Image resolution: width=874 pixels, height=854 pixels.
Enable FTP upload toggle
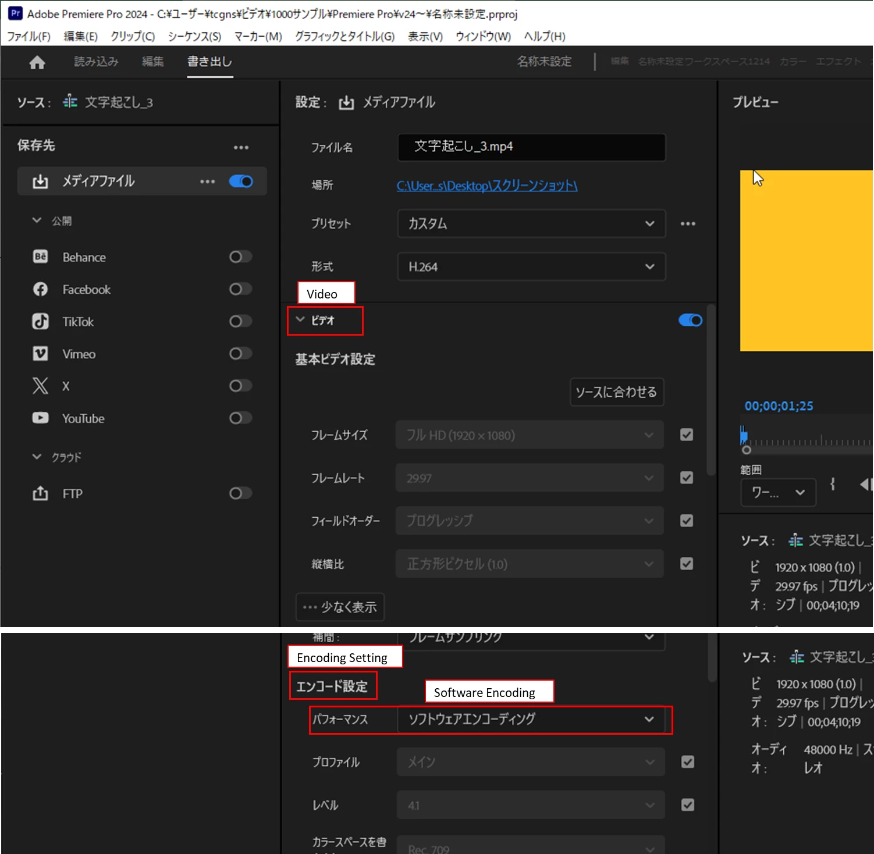coord(240,493)
